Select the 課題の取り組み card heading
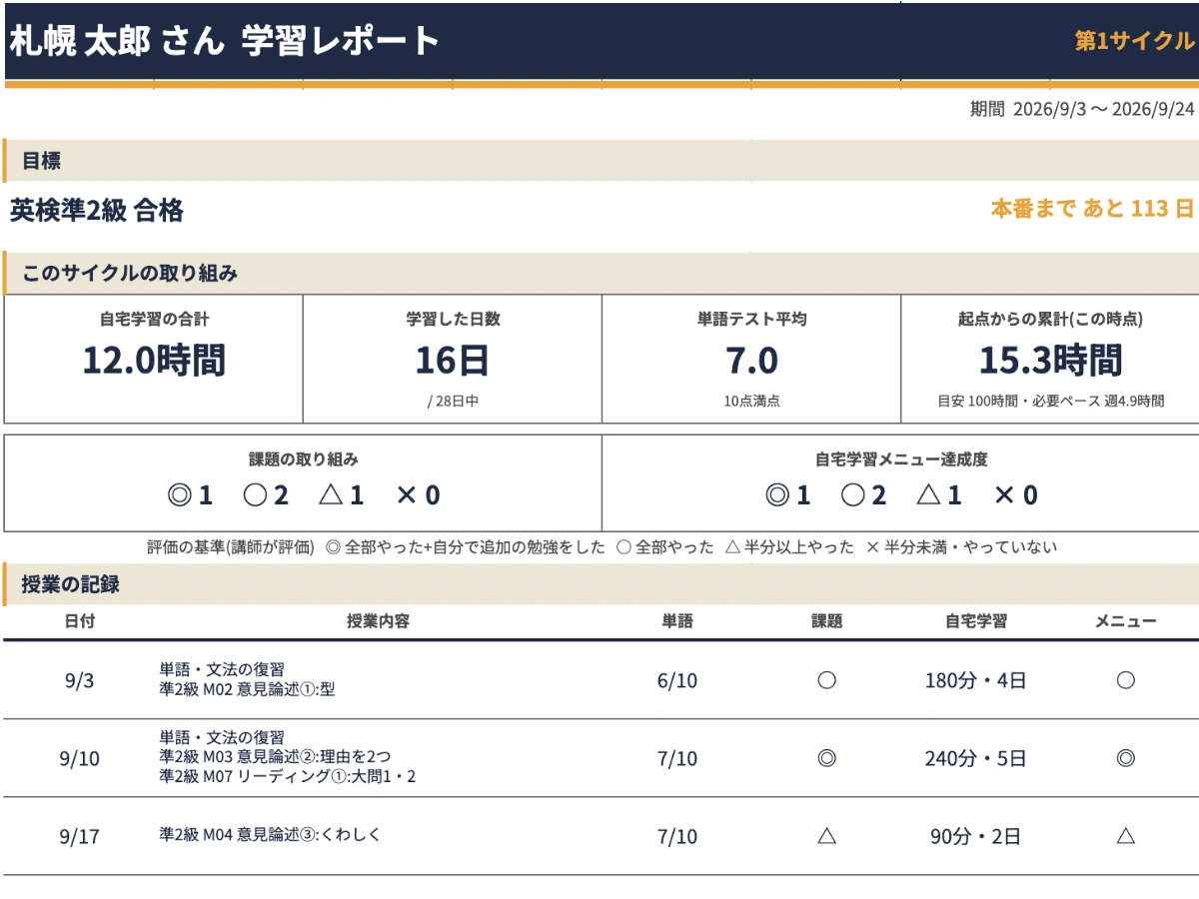 point(304,459)
